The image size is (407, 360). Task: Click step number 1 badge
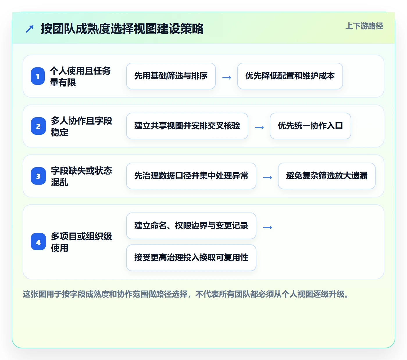click(x=38, y=76)
